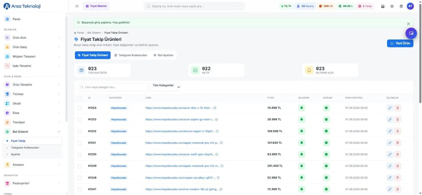The image size is (422, 195).
Task: Click the image gallery icon in top bar
Action: [x=383, y=6]
